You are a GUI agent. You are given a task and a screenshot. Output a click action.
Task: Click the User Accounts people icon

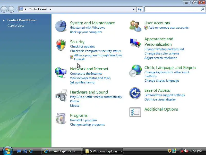135,26
